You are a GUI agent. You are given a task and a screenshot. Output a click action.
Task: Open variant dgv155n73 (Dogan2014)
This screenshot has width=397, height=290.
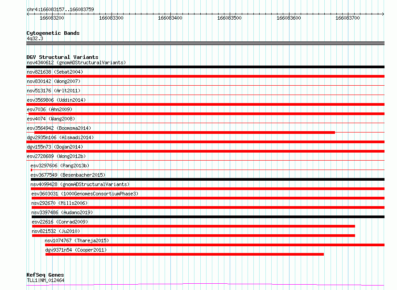[x=55, y=147]
